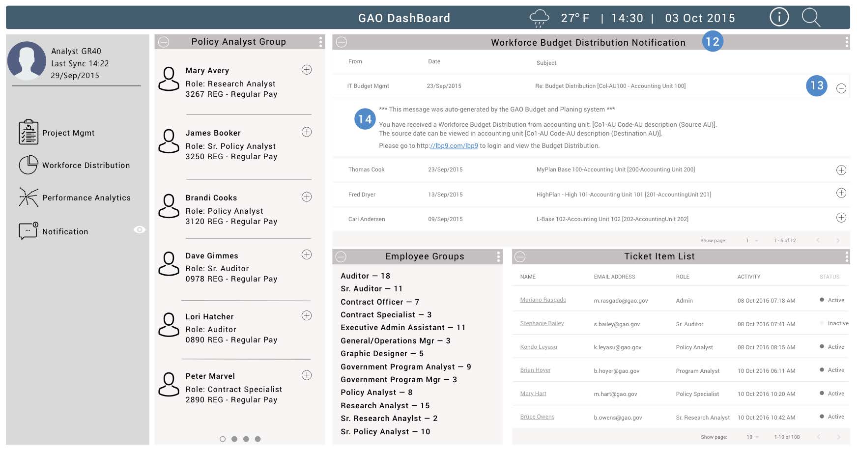Go to next notification page arrow
This screenshot has height=451, width=858.
point(838,241)
